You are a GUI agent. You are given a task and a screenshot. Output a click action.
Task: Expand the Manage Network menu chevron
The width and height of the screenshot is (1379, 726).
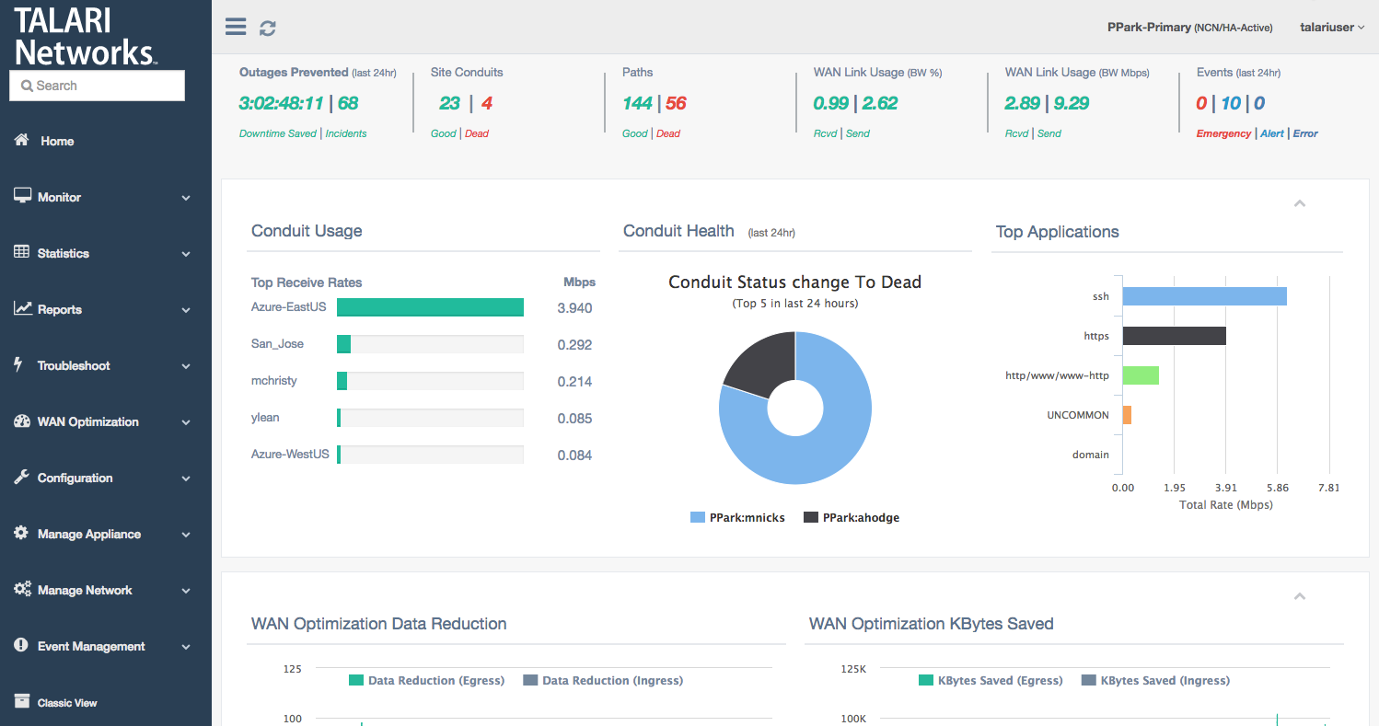[186, 591]
